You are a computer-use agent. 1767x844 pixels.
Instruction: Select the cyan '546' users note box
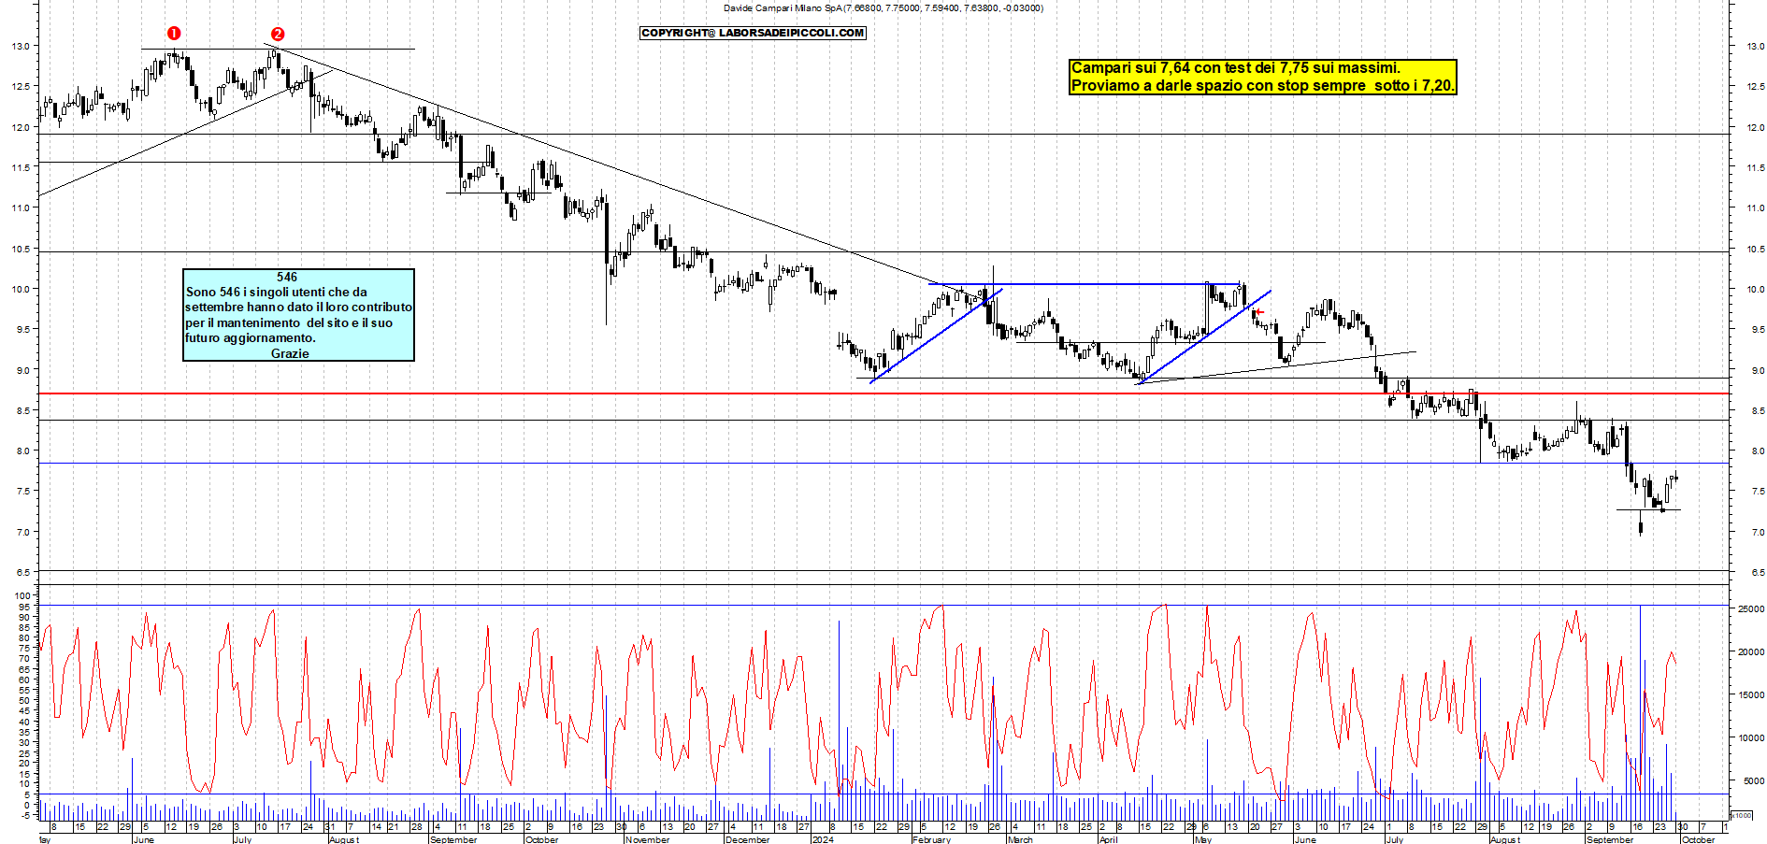(298, 315)
